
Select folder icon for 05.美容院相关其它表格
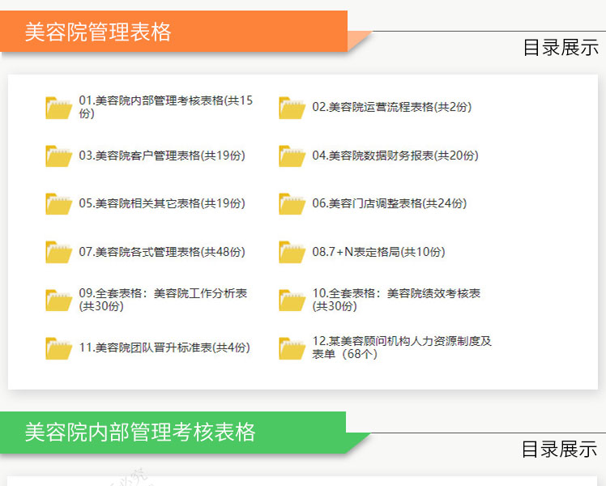coord(59,203)
